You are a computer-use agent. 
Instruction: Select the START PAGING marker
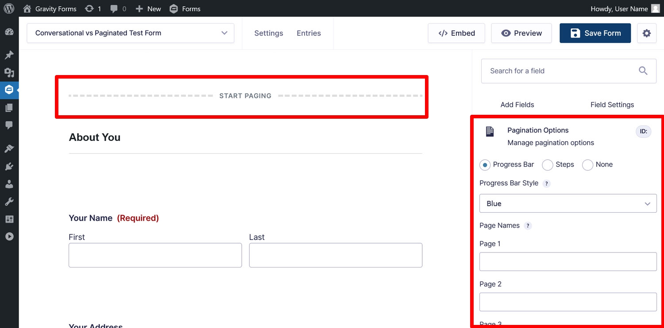pyautogui.click(x=245, y=96)
